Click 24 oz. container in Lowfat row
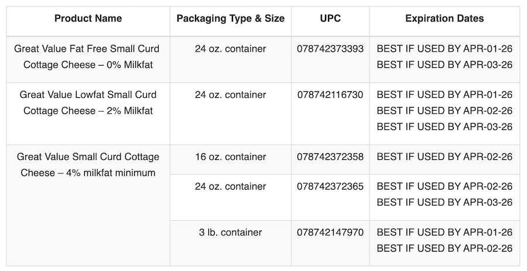Image resolution: width=527 pixels, height=271 pixels. [x=230, y=95]
